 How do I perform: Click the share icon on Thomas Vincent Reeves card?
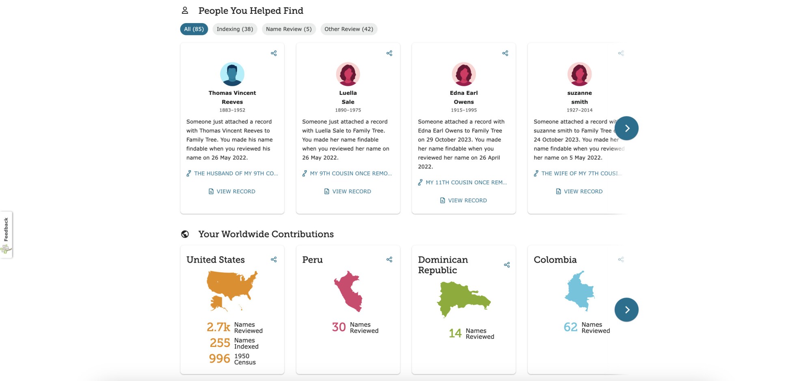click(x=273, y=53)
